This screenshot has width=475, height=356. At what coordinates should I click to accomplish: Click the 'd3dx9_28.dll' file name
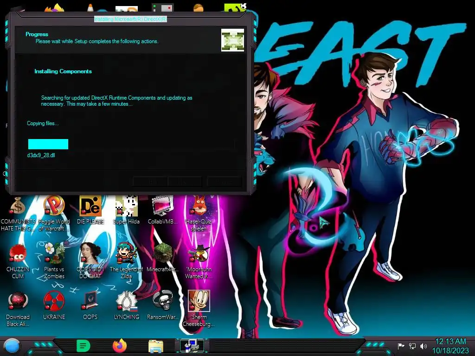(x=41, y=155)
